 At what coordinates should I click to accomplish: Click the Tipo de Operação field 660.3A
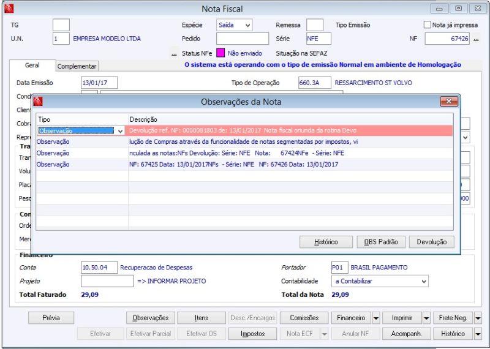coord(315,83)
